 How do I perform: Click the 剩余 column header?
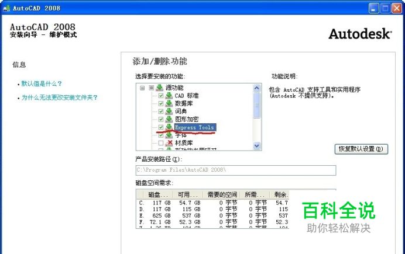click(280, 194)
